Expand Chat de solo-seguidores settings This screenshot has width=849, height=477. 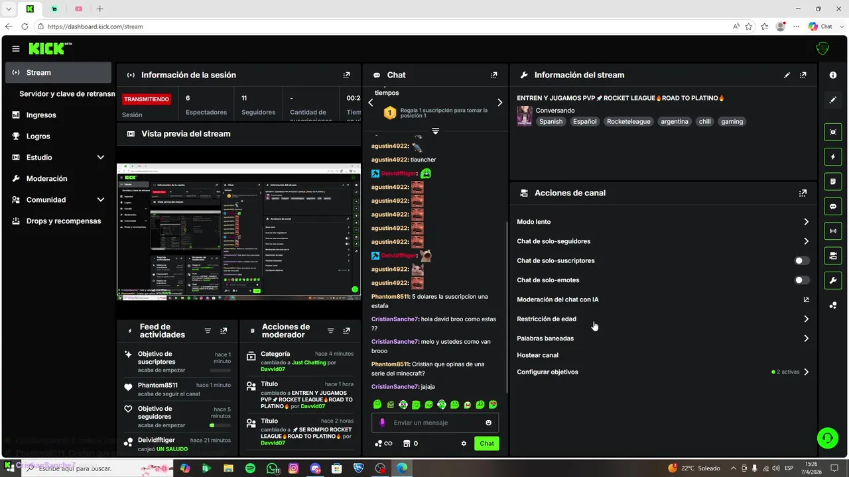[x=663, y=241]
